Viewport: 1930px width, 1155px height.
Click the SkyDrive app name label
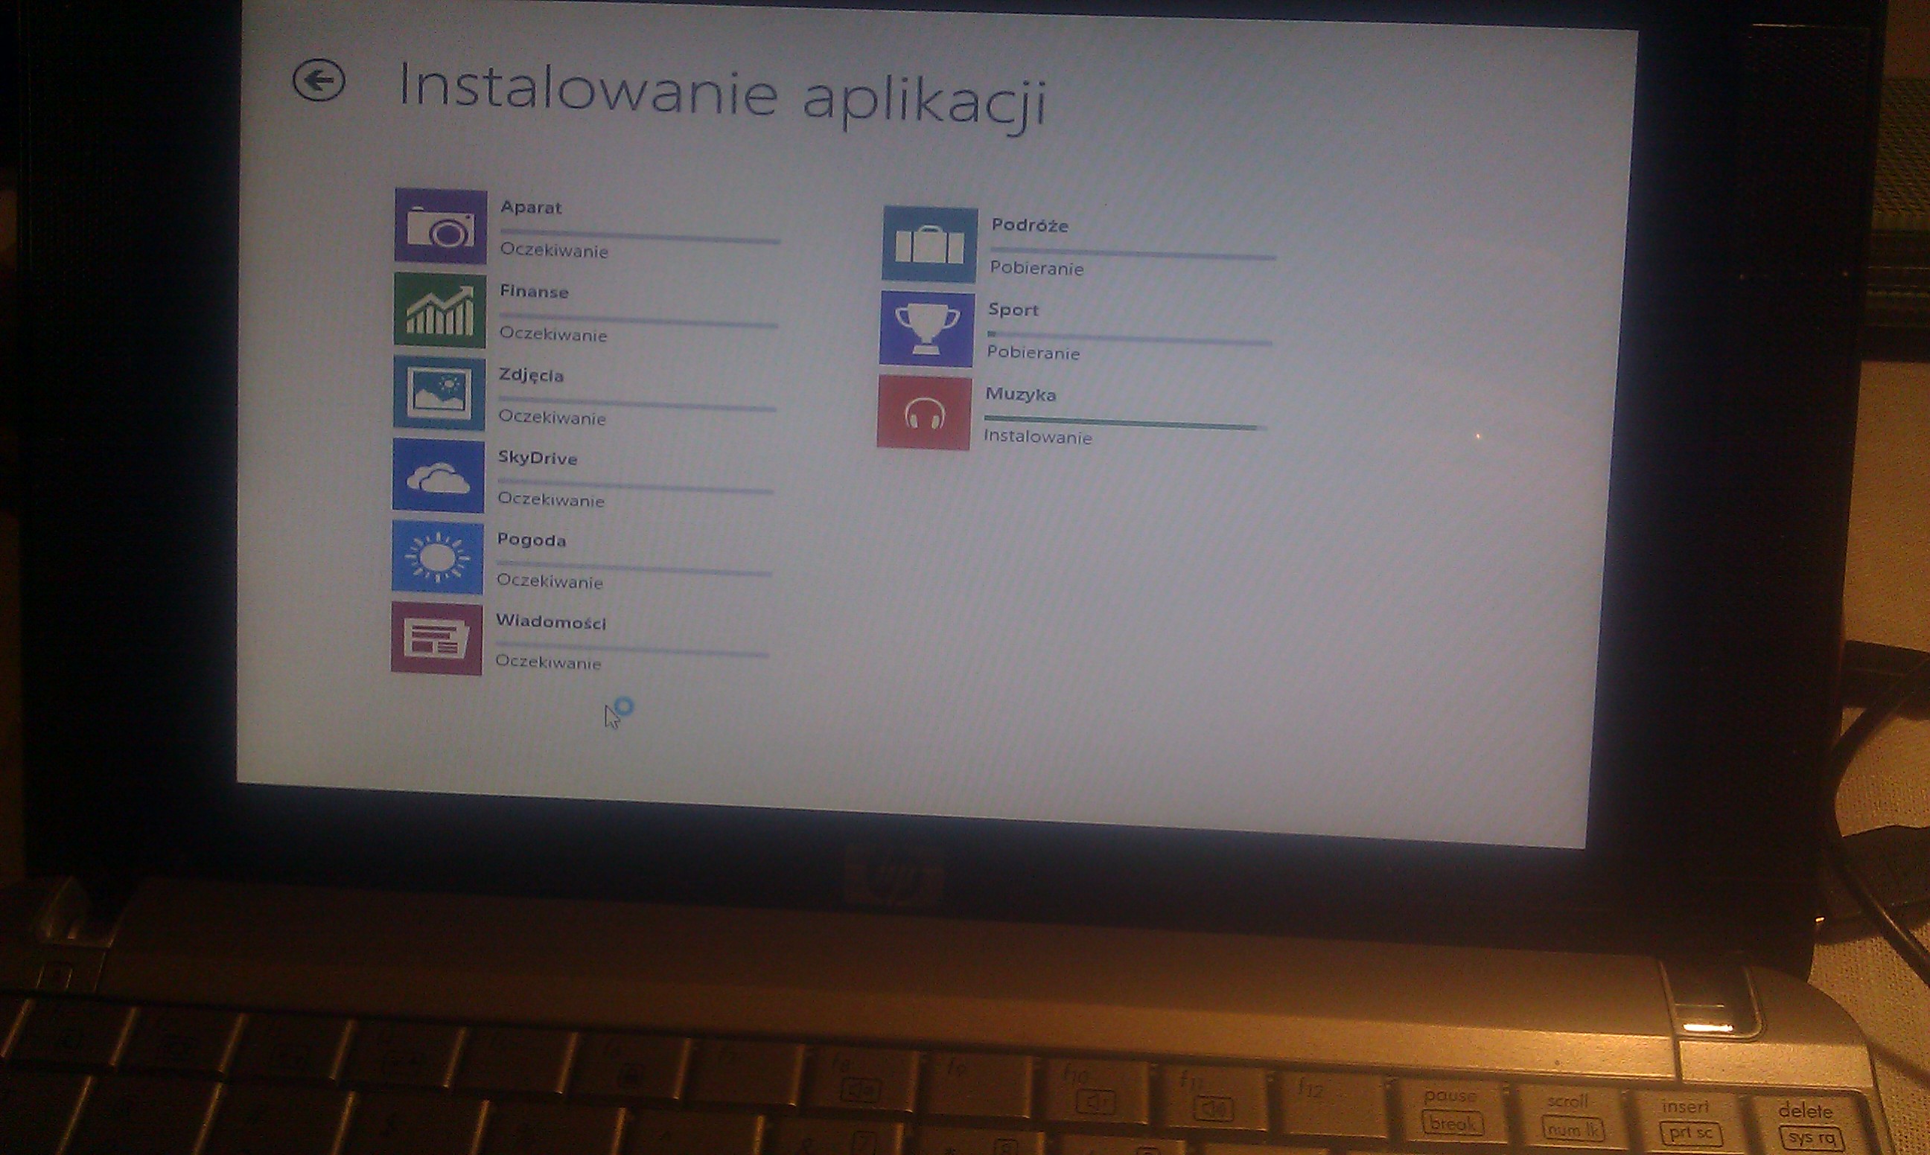(x=537, y=458)
